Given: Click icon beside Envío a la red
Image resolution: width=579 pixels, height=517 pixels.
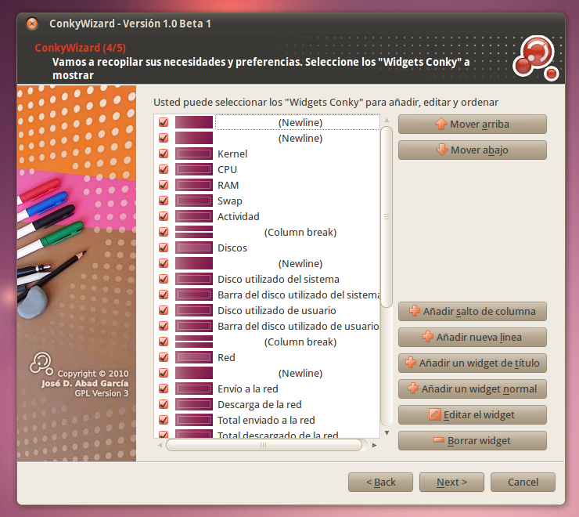Looking at the screenshot, I should pyautogui.click(x=194, y=389).
